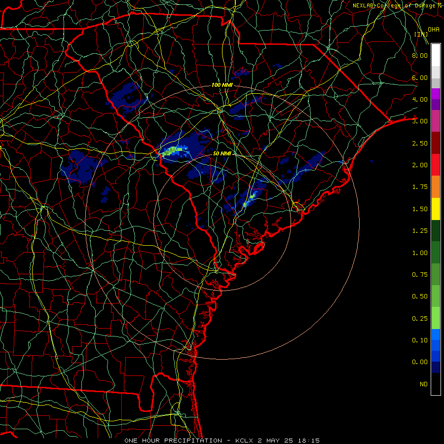Click the 1.00 legend value

tap(420, 253)
